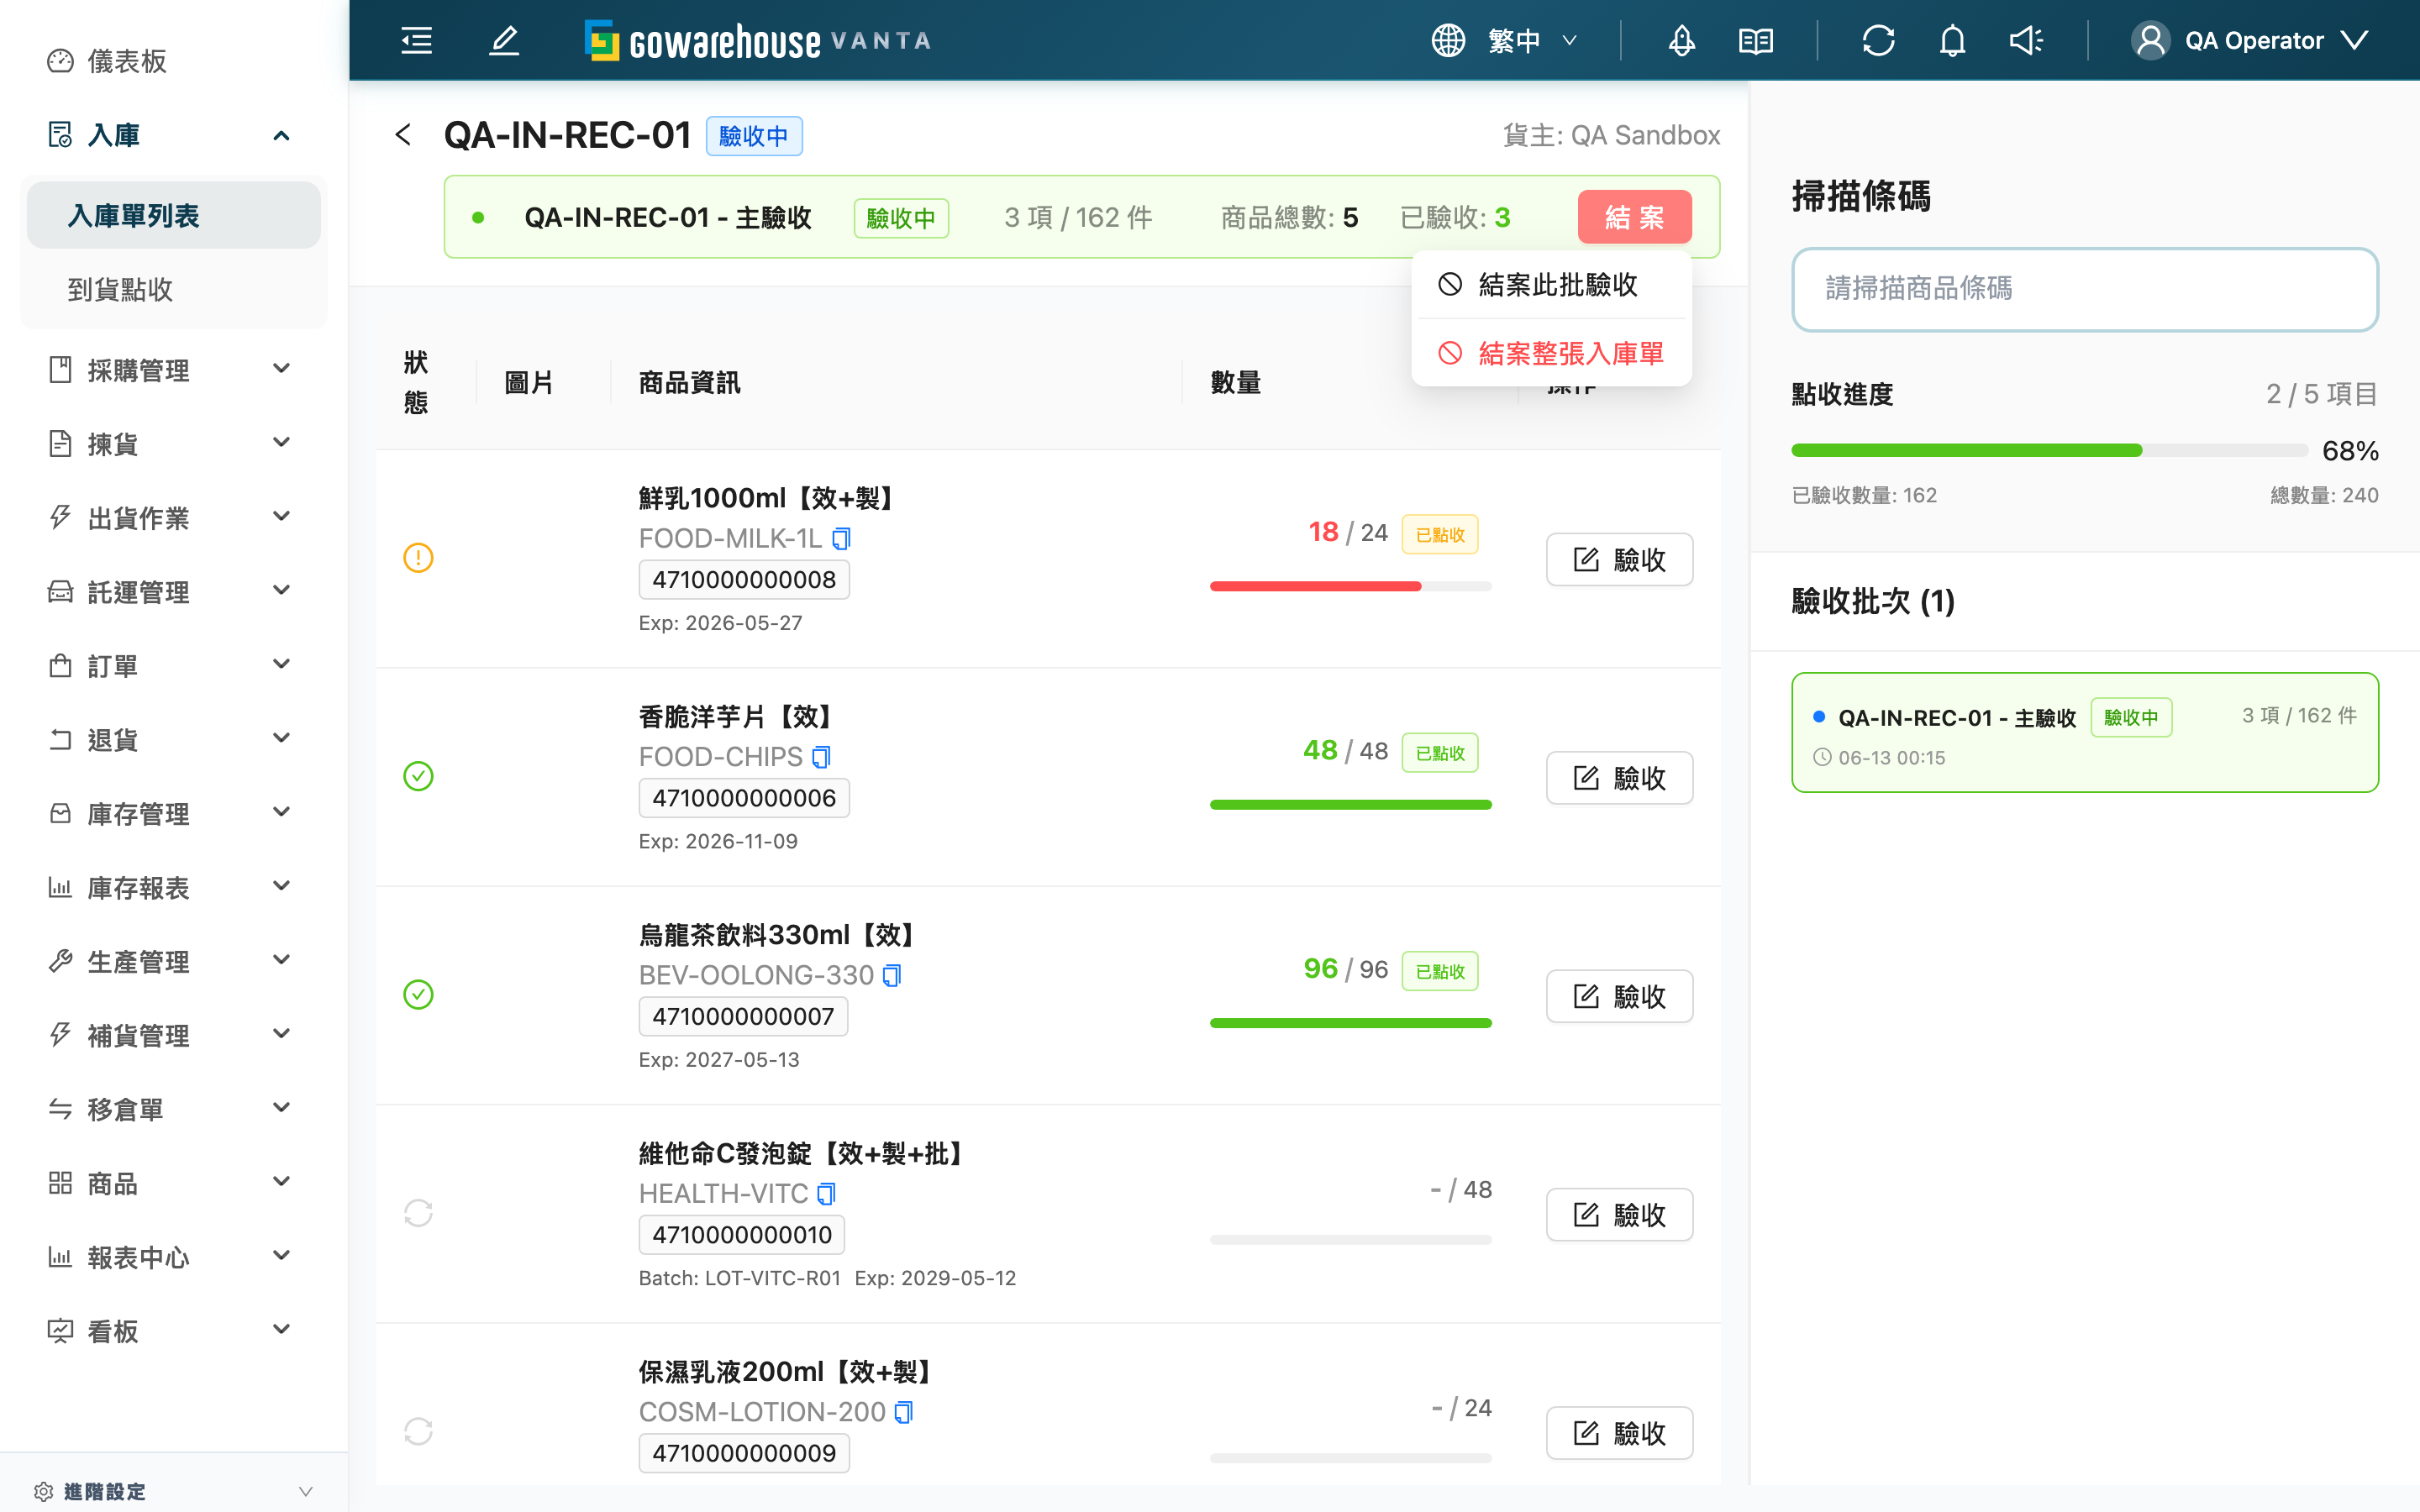Click barcode tag 4710000000007

(743, 1016)
